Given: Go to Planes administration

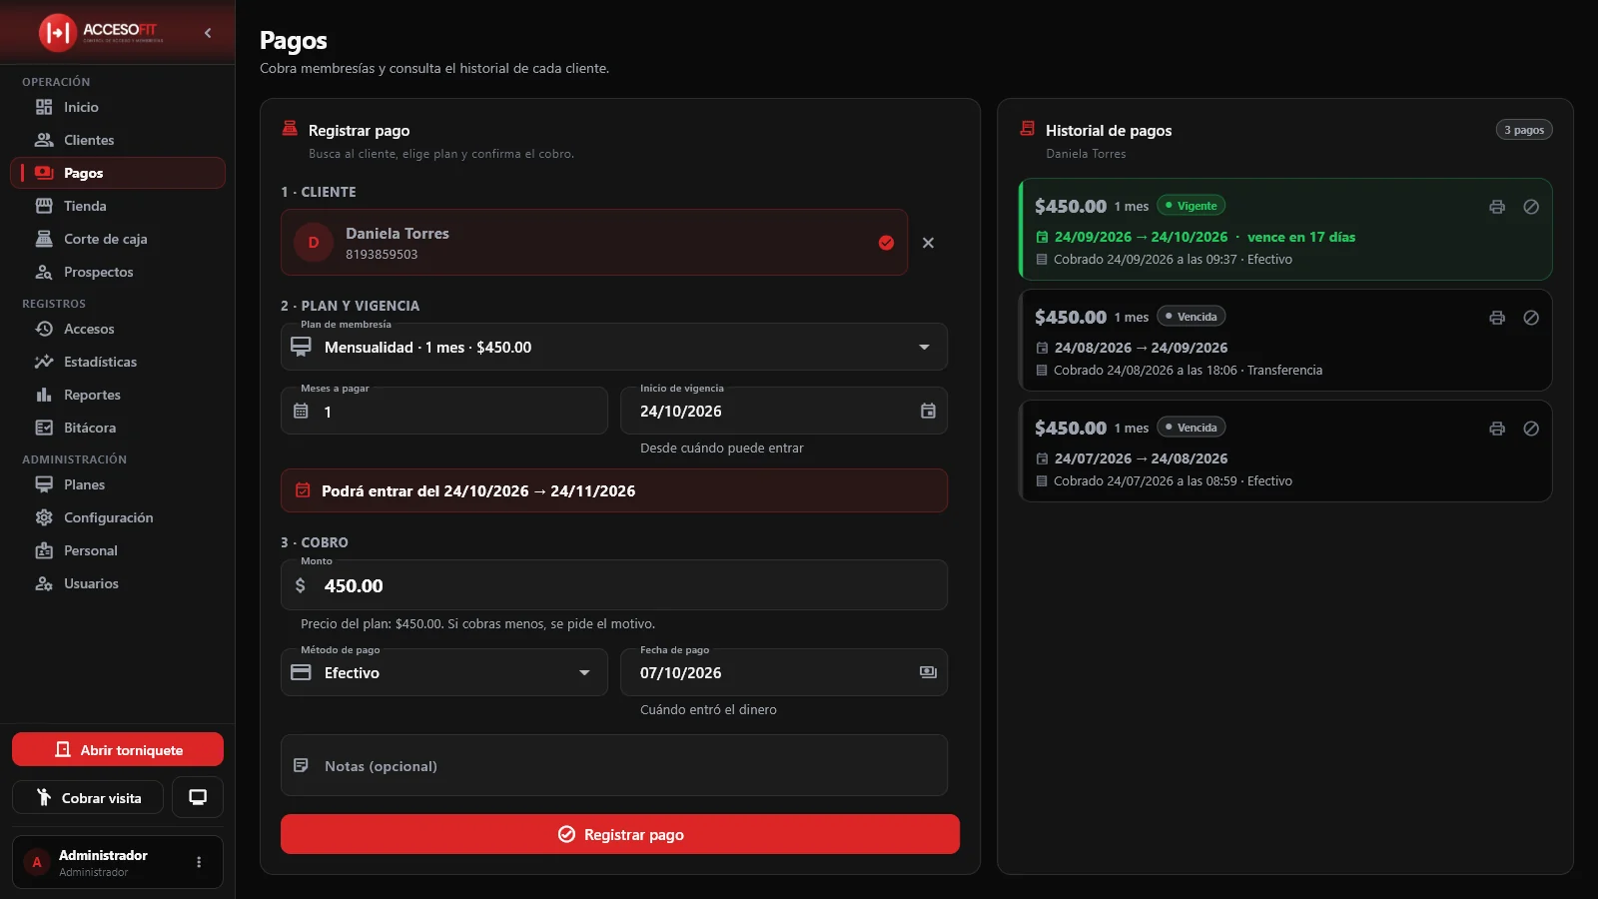Looking at the screenshot, I should [118, 484].
